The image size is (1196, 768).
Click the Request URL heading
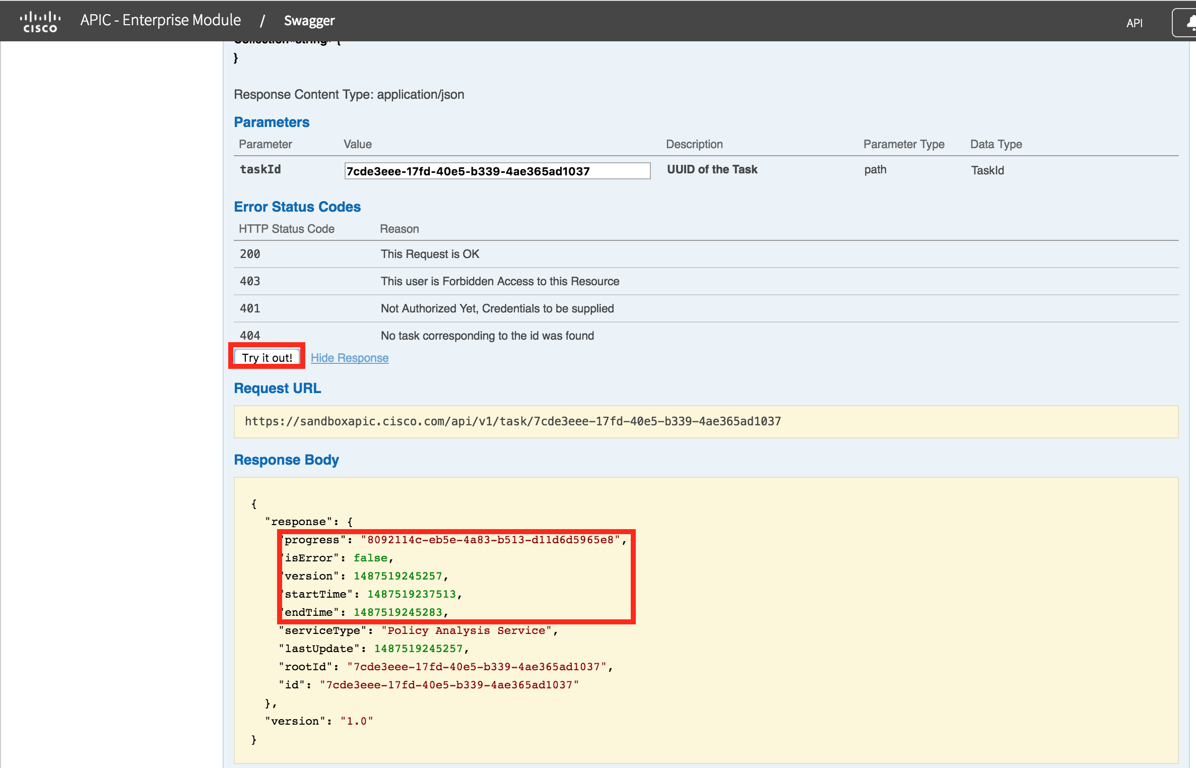point(277,388)
